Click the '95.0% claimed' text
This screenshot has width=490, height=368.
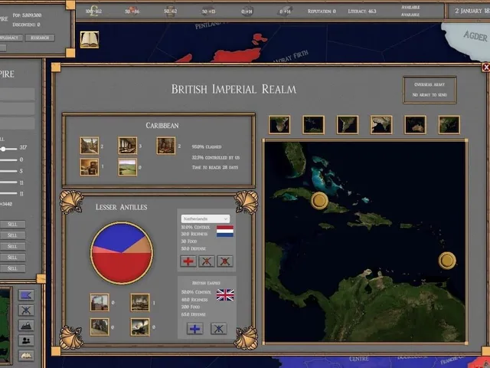tap(207, 146)
